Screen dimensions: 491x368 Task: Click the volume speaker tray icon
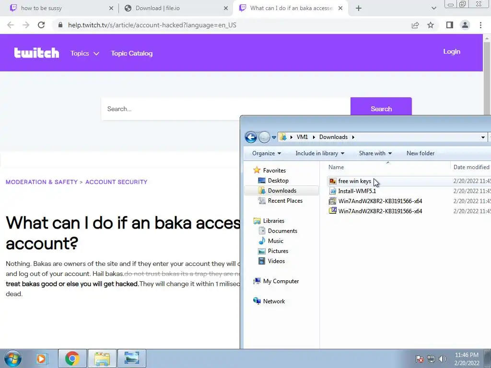tap(442, 359)
